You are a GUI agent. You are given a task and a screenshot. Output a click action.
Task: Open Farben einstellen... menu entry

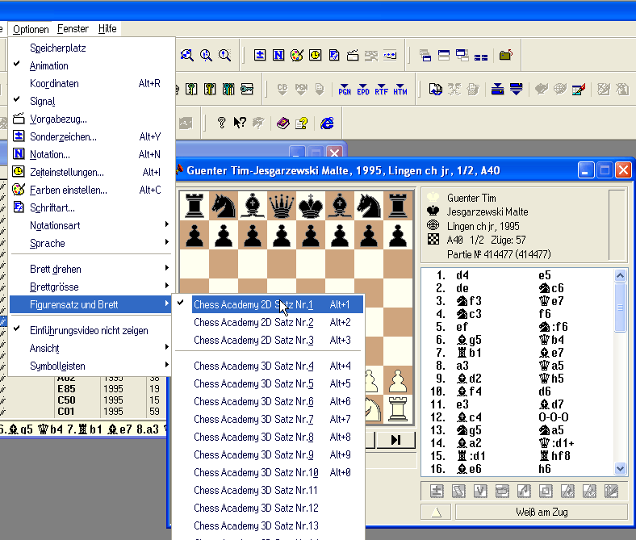click(92, 190)
